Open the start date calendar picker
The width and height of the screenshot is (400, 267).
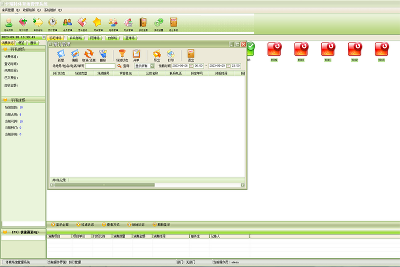[191, 66]
